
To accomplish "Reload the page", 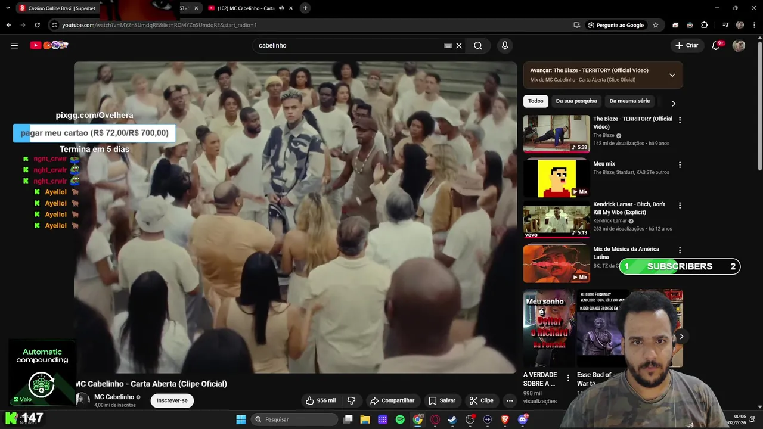I will pyautogui.click(x=37, y=25).
